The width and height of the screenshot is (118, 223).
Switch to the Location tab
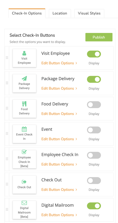(60, 13)
